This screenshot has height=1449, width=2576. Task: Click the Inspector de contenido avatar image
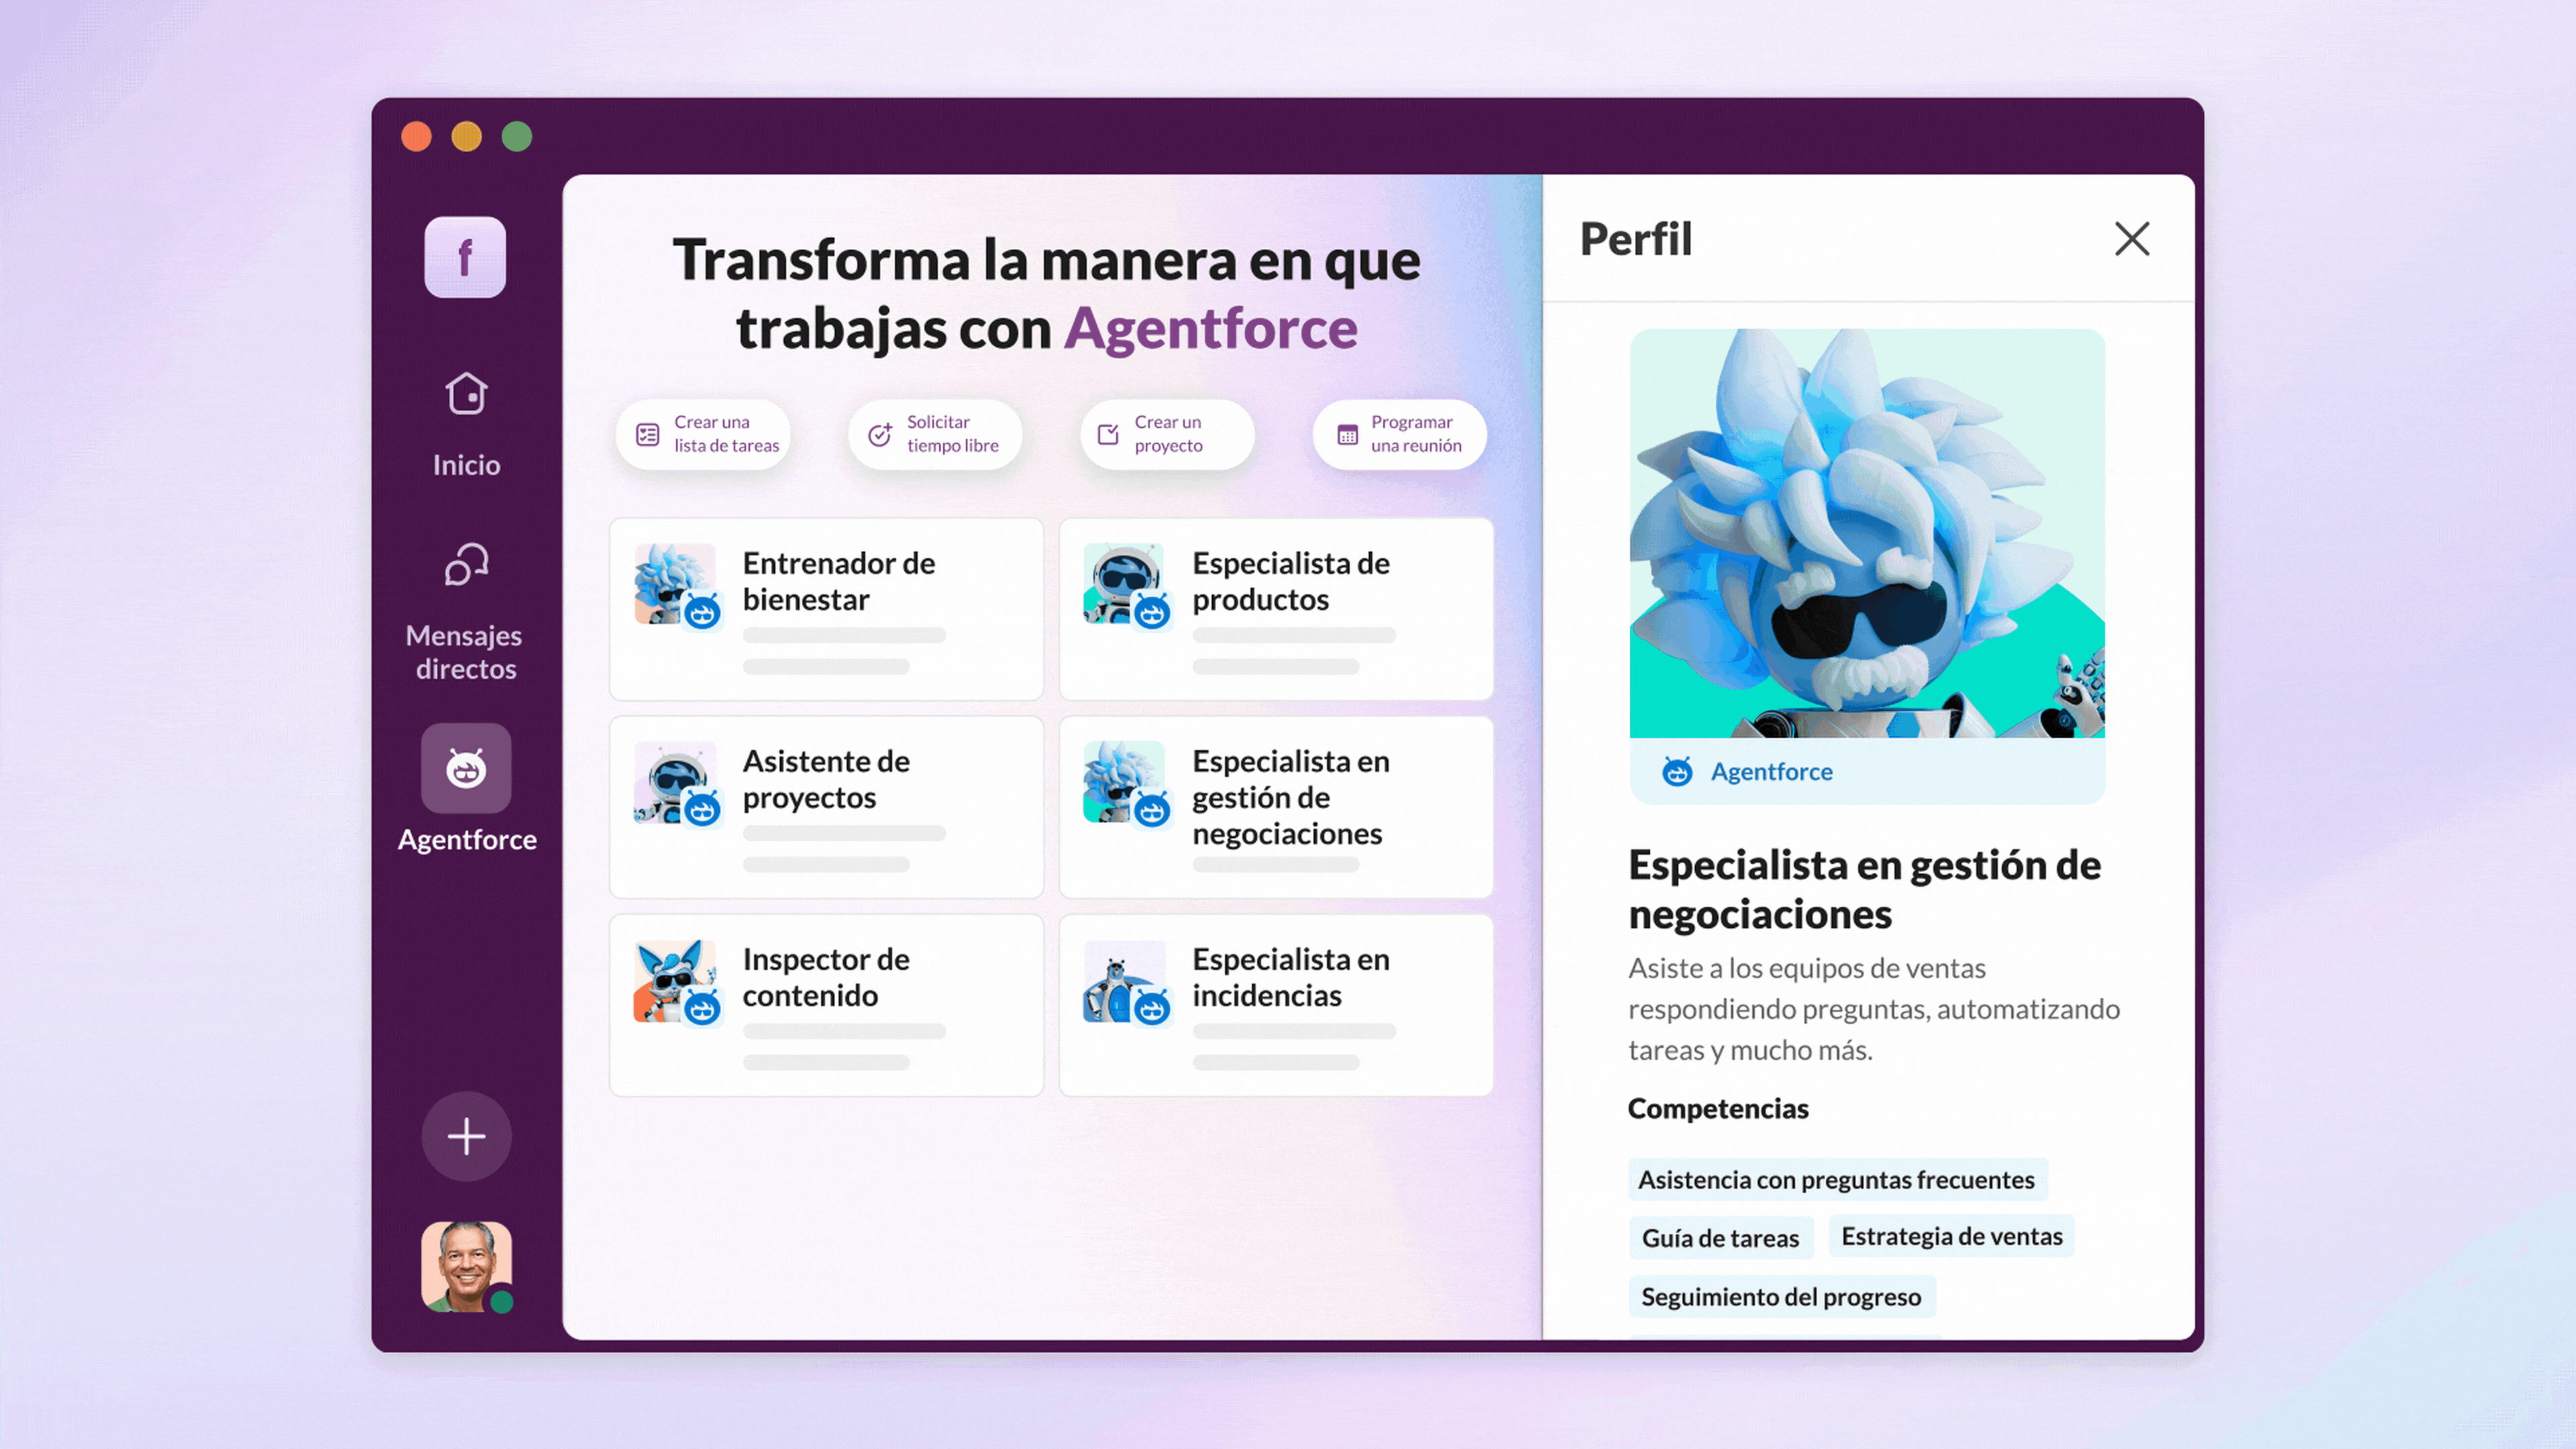[x=675, y=980]
